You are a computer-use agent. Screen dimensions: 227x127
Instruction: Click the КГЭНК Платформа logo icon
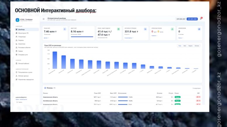coord(17,20)
